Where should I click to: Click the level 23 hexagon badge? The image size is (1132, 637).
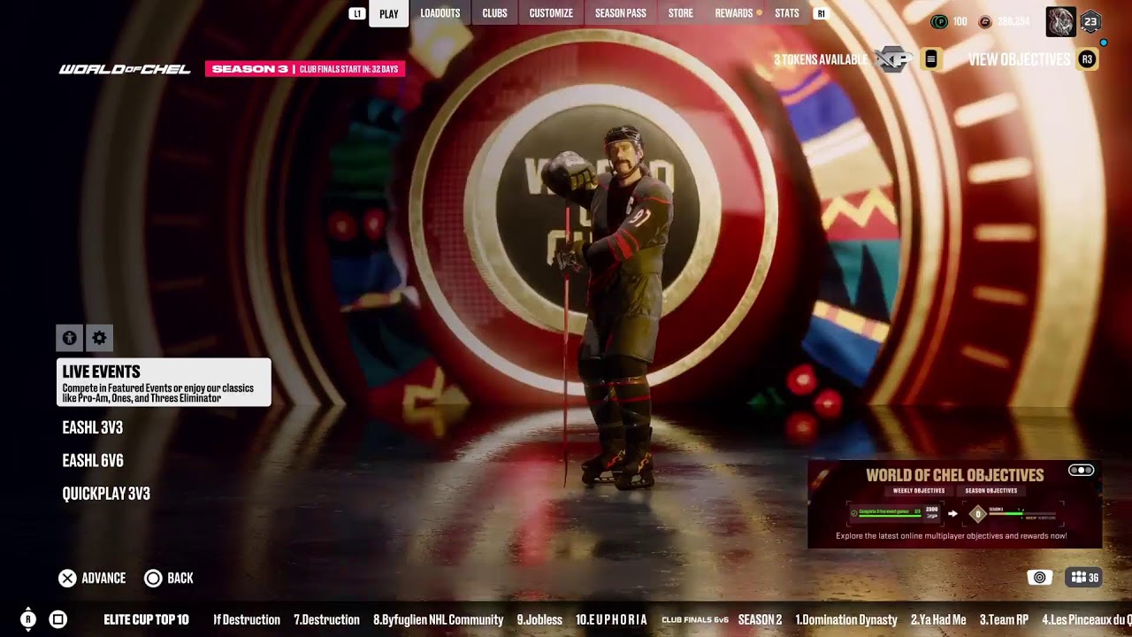1090,22
